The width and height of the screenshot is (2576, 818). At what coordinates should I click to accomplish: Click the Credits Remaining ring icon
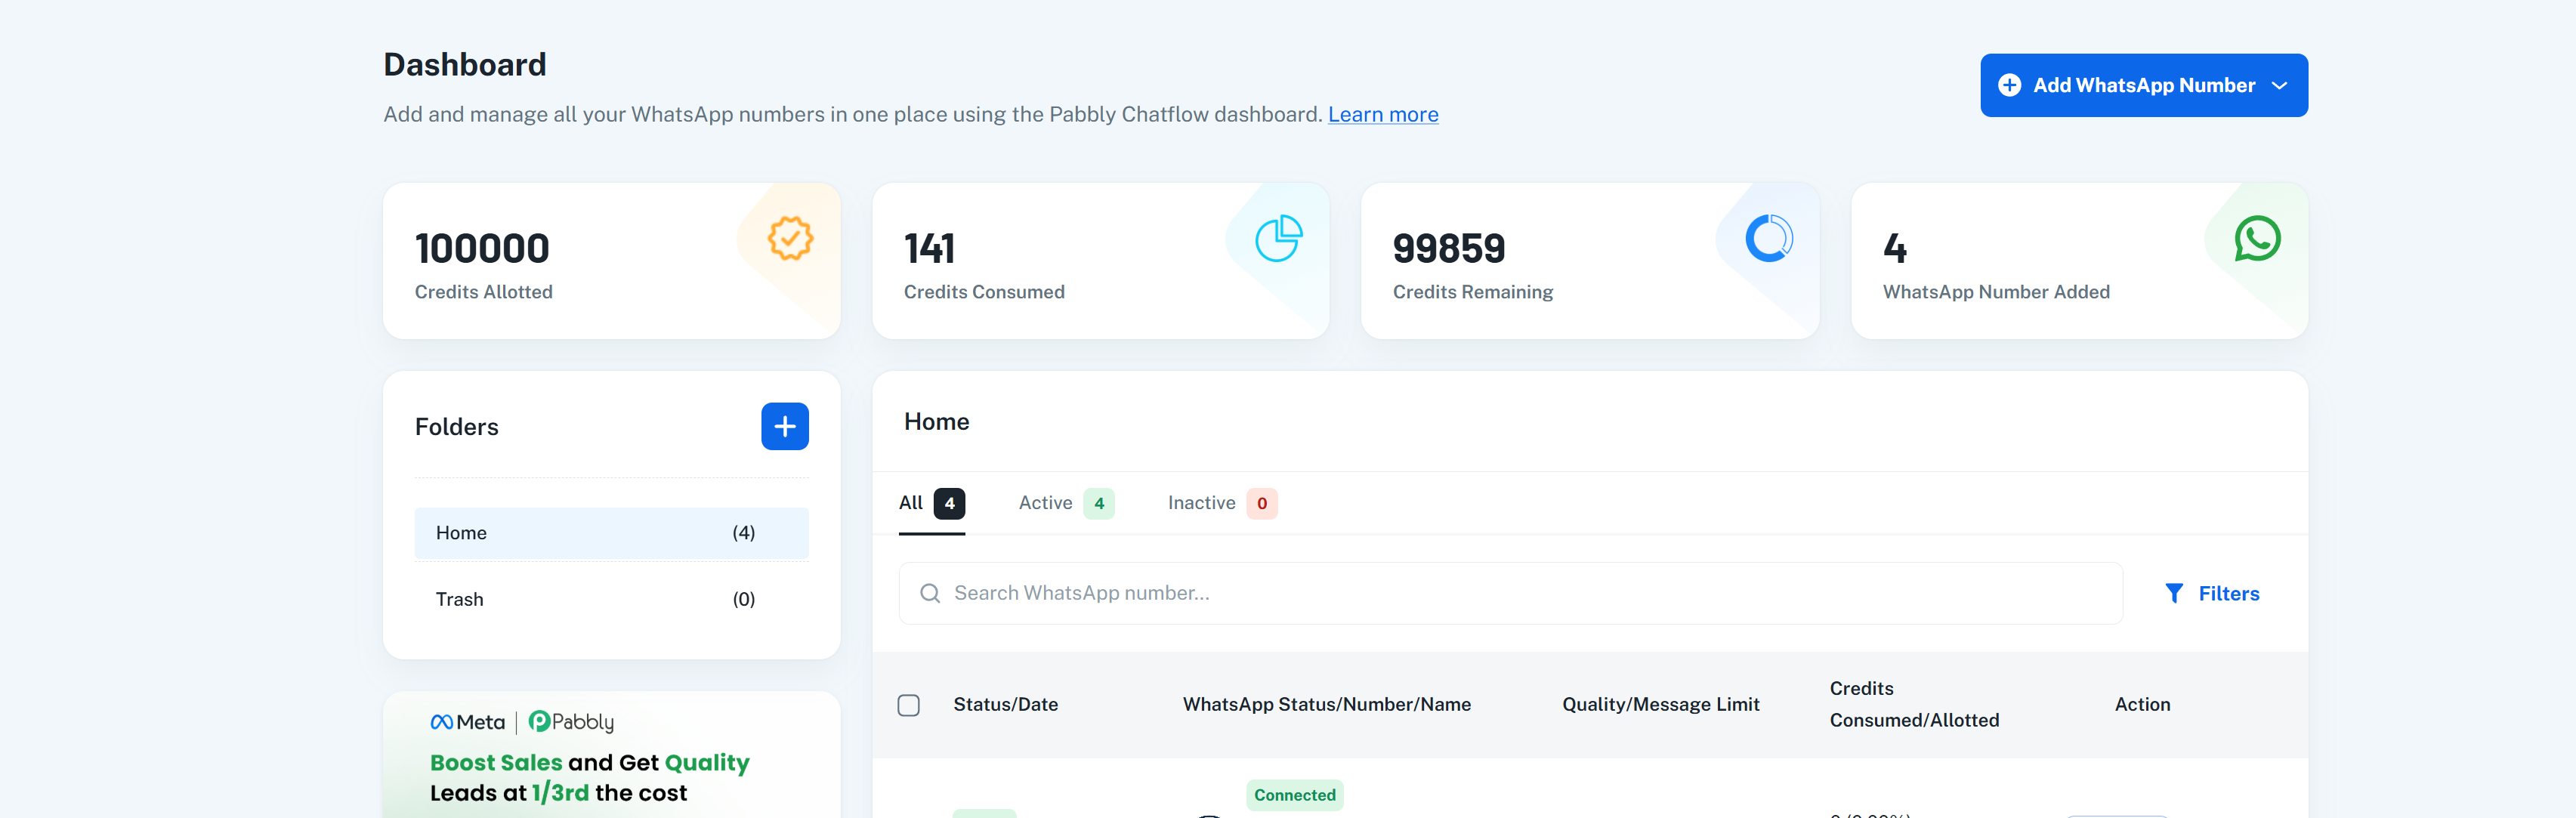click(1769, 239)
